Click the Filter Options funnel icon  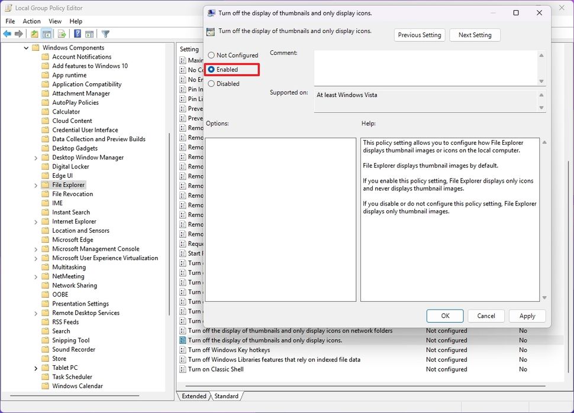point(104,34)
